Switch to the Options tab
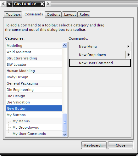This screenshot has width=138, height=156. [x=53, y=14]
